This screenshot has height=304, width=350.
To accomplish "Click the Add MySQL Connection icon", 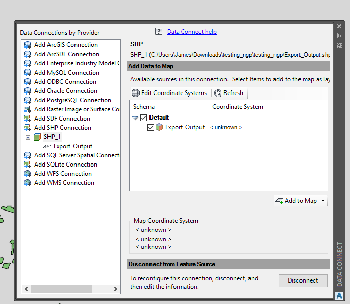I will coord(28,73).
